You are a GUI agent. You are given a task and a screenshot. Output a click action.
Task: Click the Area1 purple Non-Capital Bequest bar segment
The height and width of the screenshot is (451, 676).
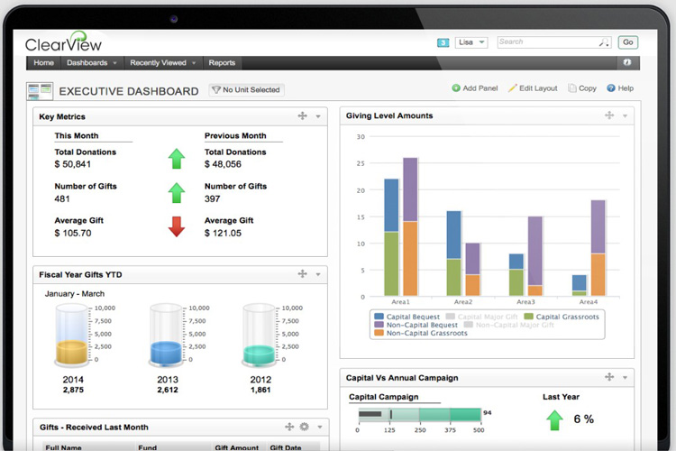[410, 189]
